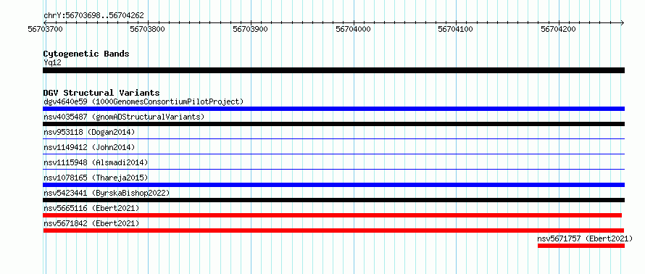Open nsv5423441 (ByrskaBishop2022) label
This screenshot has height=274, width=645.
107,193
